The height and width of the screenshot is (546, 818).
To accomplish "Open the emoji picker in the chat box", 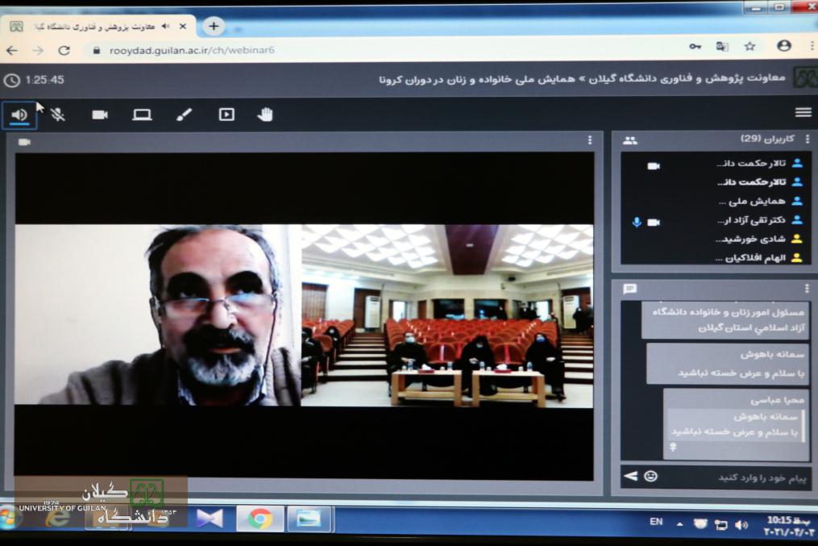I will tap(650, 477).
